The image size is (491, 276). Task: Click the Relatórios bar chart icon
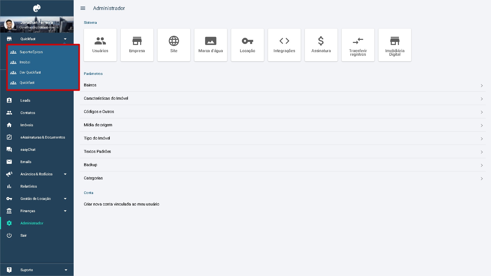point(9,186)
